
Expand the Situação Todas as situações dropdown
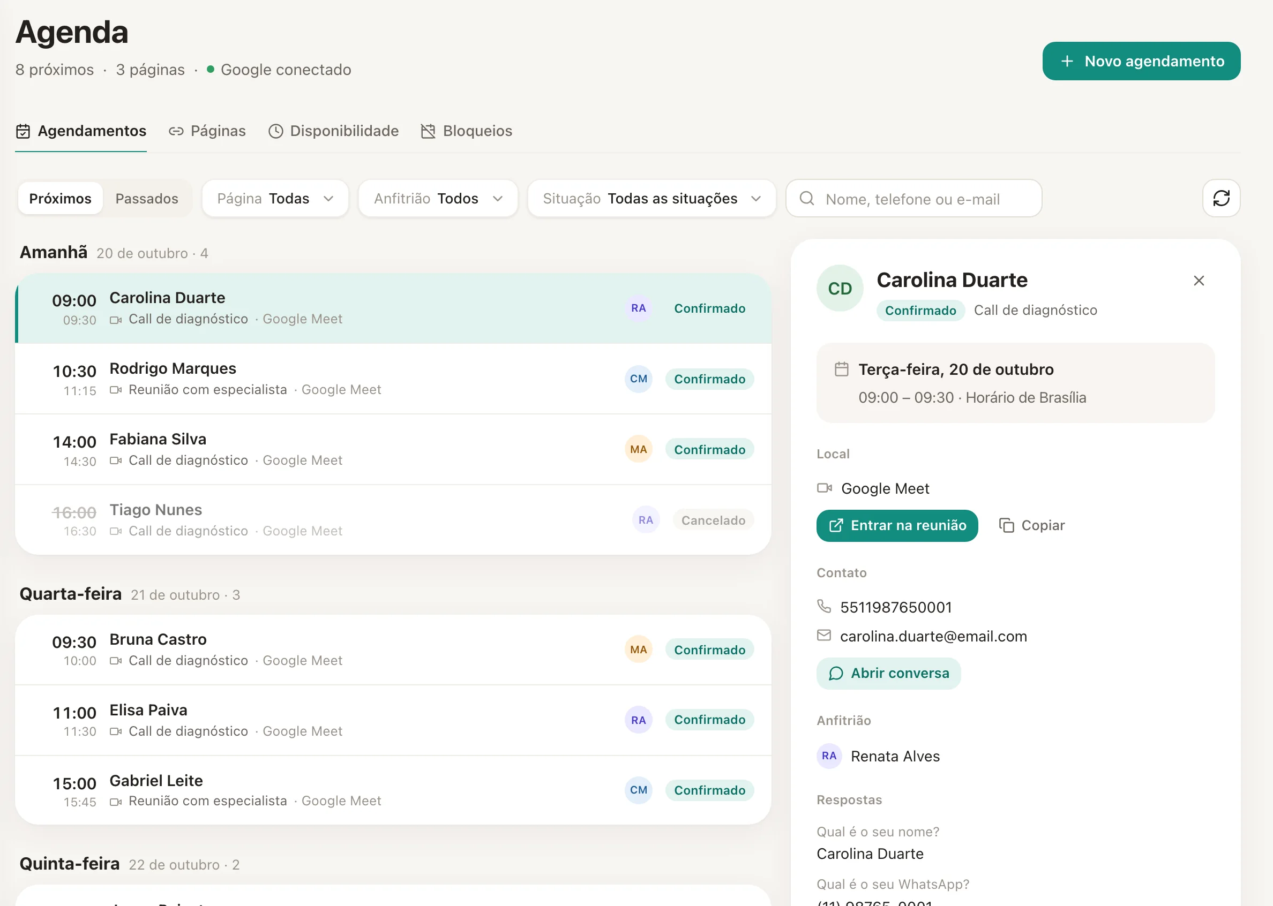pyautogui.click(x=652, y=198)
